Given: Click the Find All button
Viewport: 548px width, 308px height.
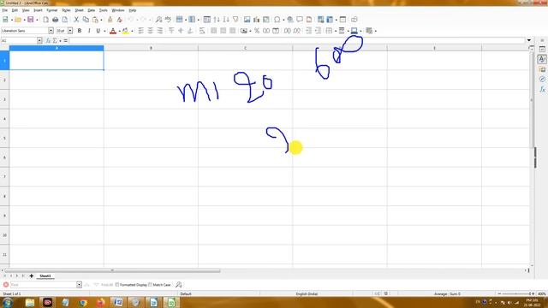Looking at the screenshot, I should coord(107,285).
